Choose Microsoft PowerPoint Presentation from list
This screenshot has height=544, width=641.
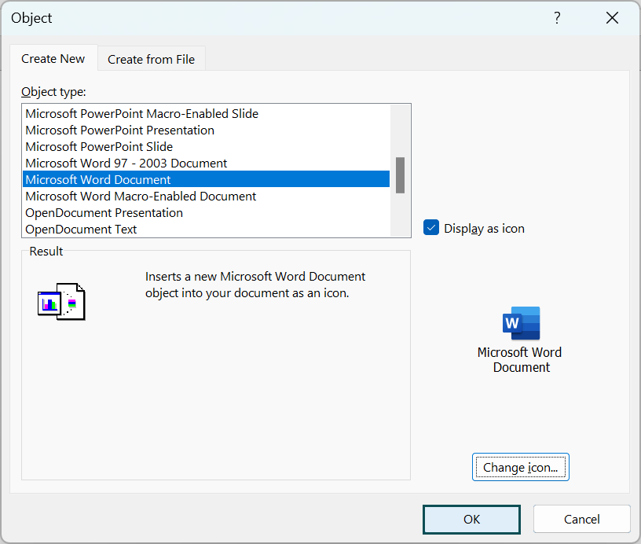tap(119, 130)
